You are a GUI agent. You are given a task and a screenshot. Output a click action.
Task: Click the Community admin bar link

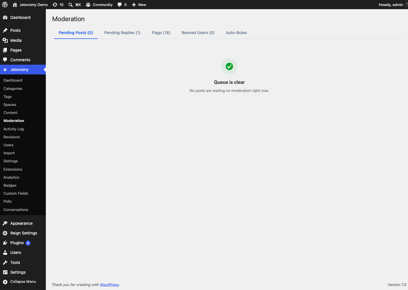coord(103,5)
